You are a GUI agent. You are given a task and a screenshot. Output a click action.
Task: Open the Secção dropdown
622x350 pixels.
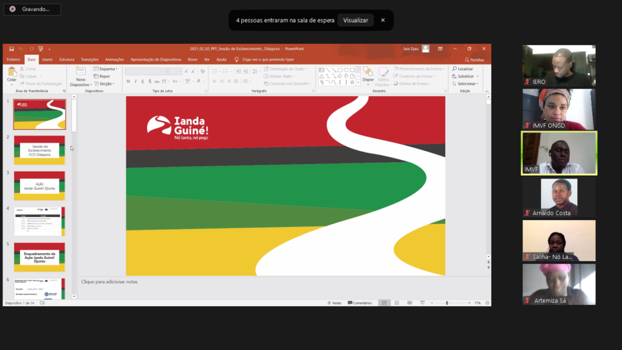point(104,83)
